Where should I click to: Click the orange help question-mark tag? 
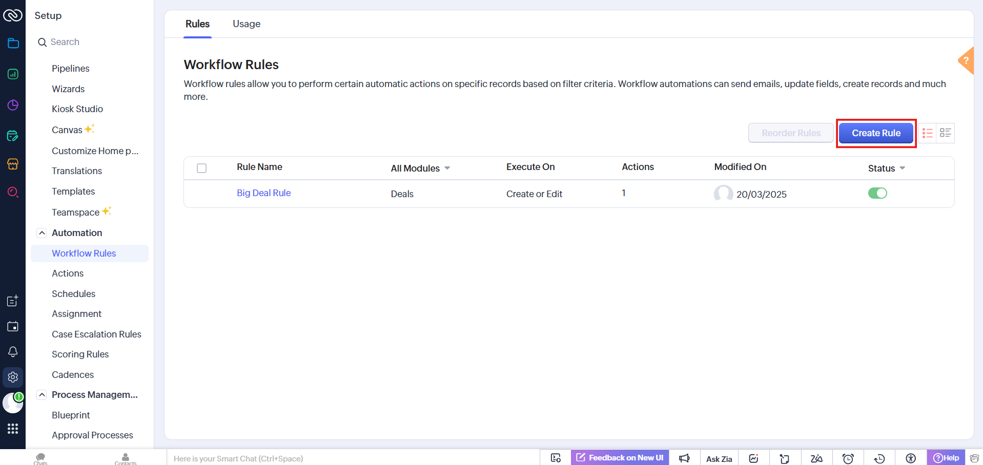966,61
